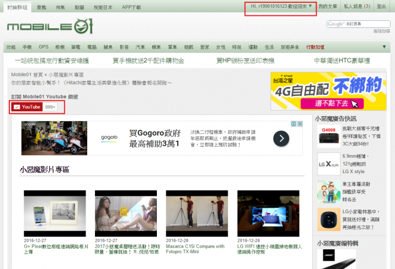Open the G+ Pixer photo frame video thumbnail
This screenshot has height=269, width=395.
click(x=55, y=213)
